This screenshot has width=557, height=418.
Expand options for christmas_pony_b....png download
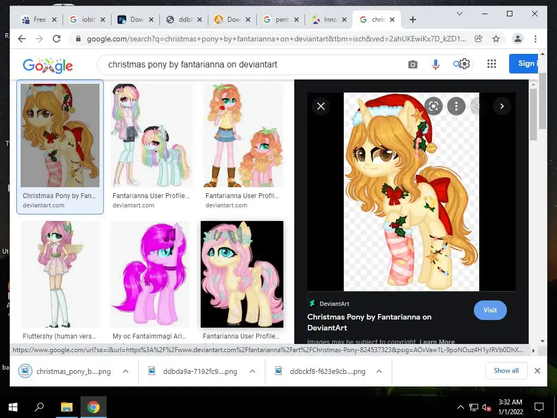coord(126,371)
